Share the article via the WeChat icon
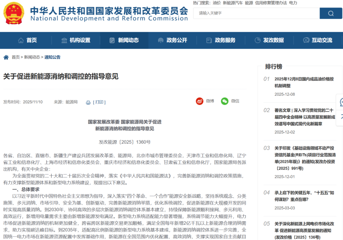The width and height of the screenshot is (343, 240). click(x=225, y=101)
